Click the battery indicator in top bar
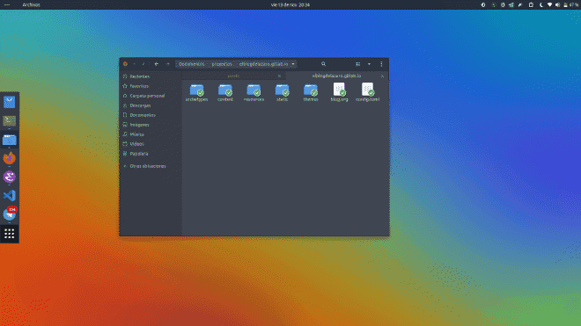581x326 pixels. [570, 4]
